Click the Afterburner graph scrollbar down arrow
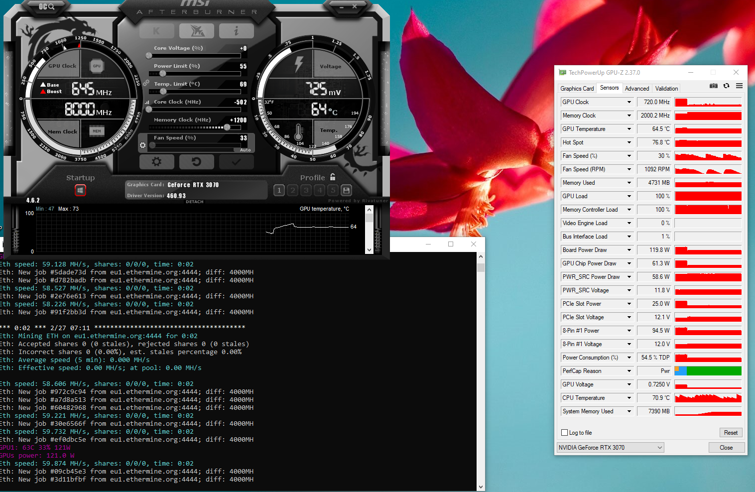Viewport: 755px width, 492px height. (x=369, y=249)
